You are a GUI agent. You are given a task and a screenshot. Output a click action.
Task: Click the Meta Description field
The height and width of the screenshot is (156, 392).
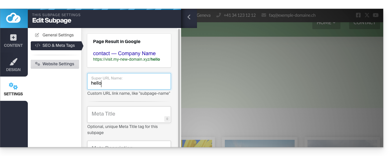(x=129, y=145)
